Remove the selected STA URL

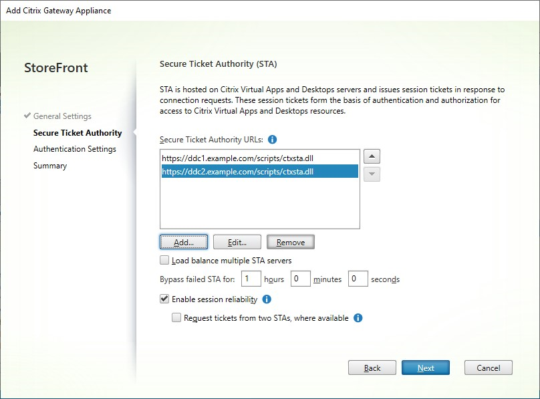(x=290, y=242)
